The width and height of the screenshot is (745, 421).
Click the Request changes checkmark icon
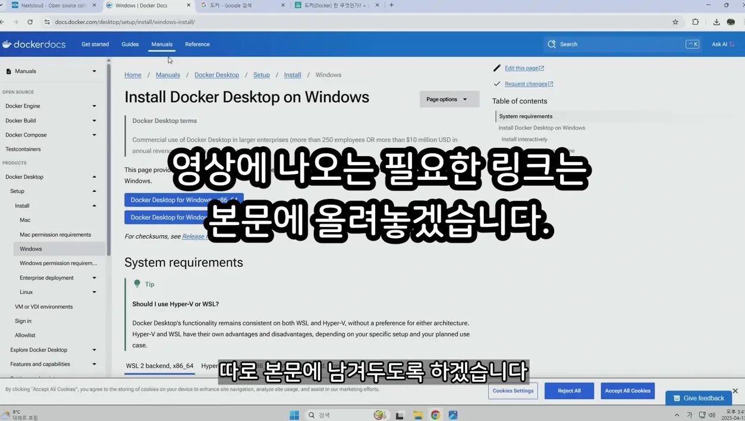[497, 84]
